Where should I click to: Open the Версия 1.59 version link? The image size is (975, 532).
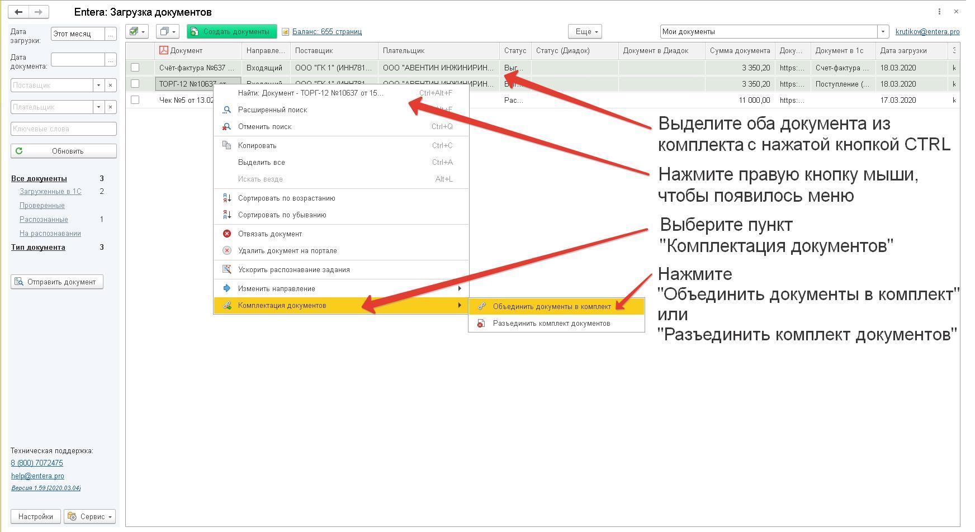point(46,488)
